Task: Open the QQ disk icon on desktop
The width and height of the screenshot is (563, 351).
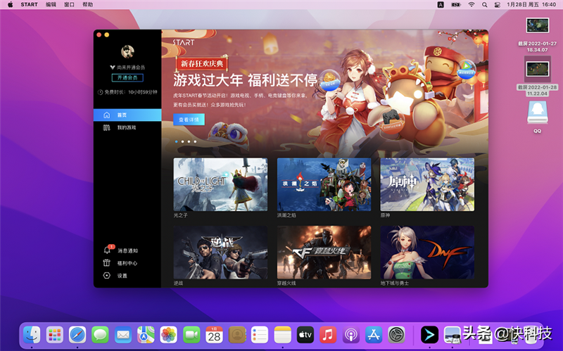Action: 537,114
